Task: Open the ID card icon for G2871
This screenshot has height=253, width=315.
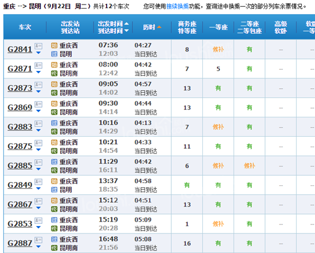Action: [38, 65]
